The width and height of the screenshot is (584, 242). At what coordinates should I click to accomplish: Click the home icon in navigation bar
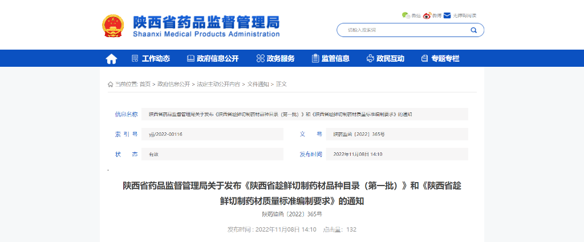point(111,59)
